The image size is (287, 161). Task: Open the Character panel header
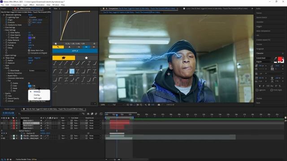tap(260, 53)
